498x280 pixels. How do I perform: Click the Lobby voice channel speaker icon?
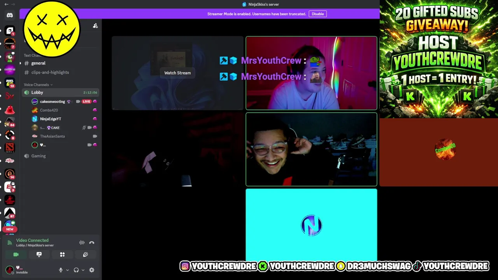(26, 93)
